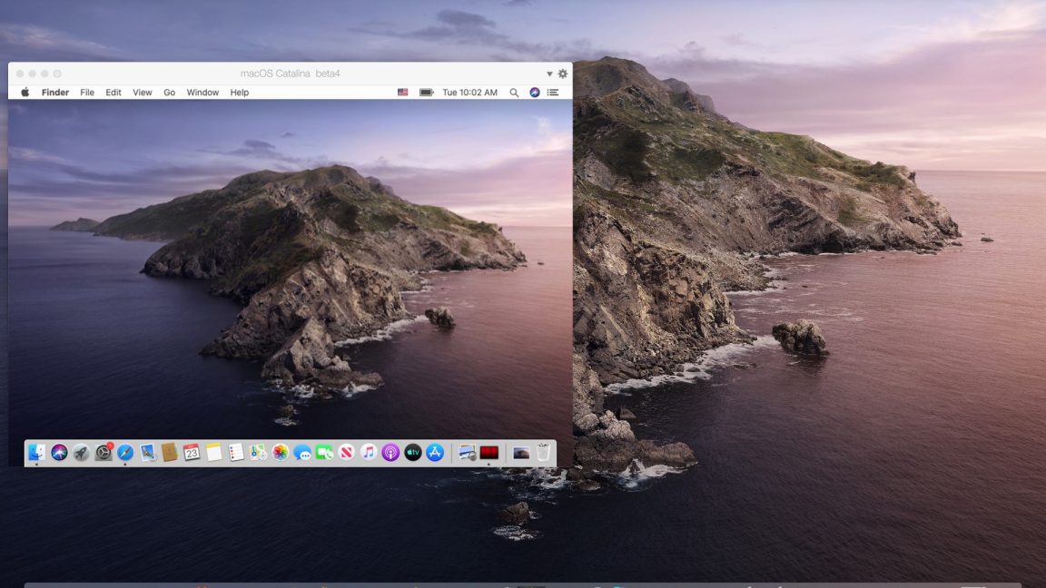Image resolution: width=1046 pixels, height=588 pixels.
Task: Open the Apple menu
Action: [25, 92]
